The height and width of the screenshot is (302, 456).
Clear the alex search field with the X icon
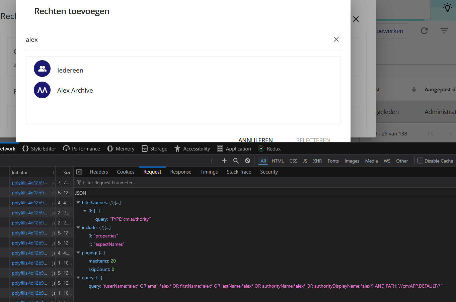[x=336, y=39]
